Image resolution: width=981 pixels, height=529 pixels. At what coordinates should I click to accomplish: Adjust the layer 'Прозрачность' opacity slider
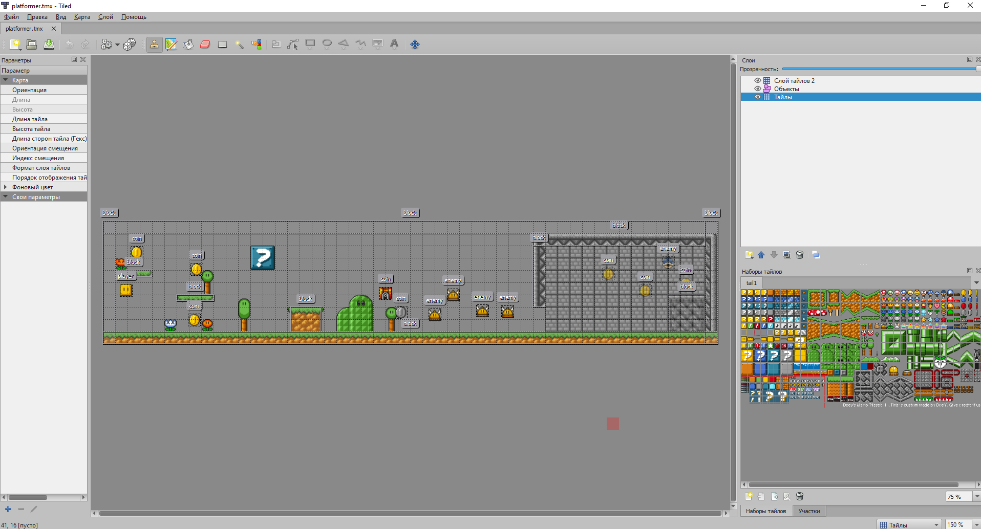tap(881, 69)
